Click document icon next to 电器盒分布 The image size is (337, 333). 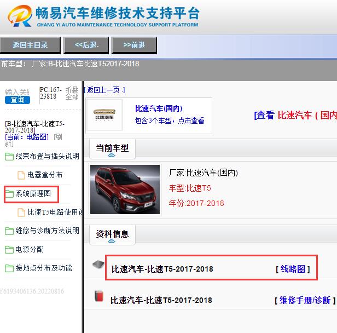click(21, 175)
